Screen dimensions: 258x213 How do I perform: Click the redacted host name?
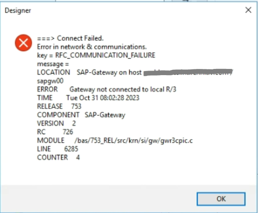(188, 72)
